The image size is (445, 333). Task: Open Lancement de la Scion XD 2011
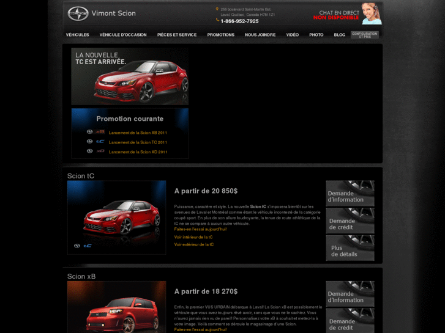pyautogui.click(x=138, y=152)
